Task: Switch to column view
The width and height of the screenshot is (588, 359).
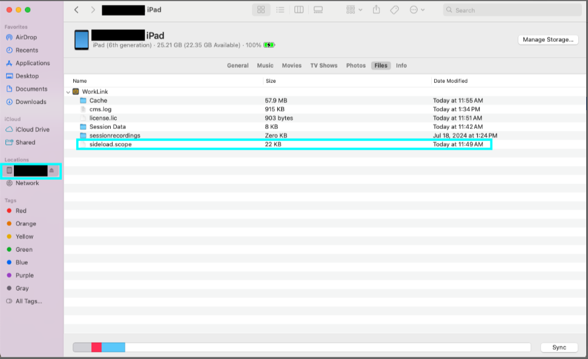Action: pos(299,10)
